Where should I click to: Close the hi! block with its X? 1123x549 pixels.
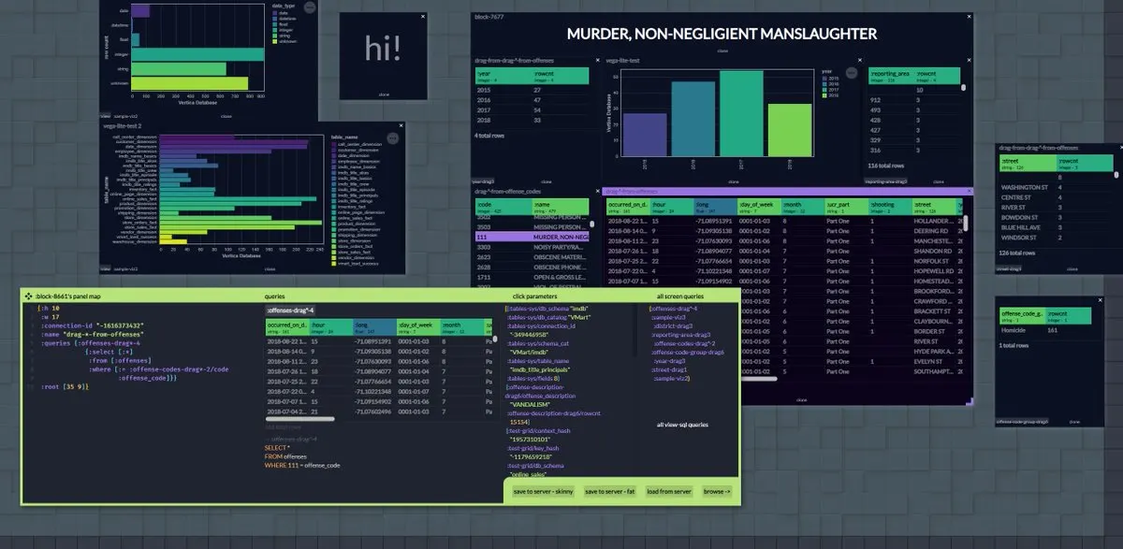click(x=422, y=17)
